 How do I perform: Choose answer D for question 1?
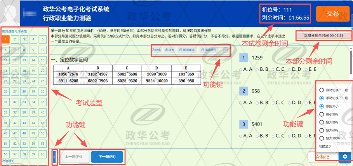(x=294, y=69)
